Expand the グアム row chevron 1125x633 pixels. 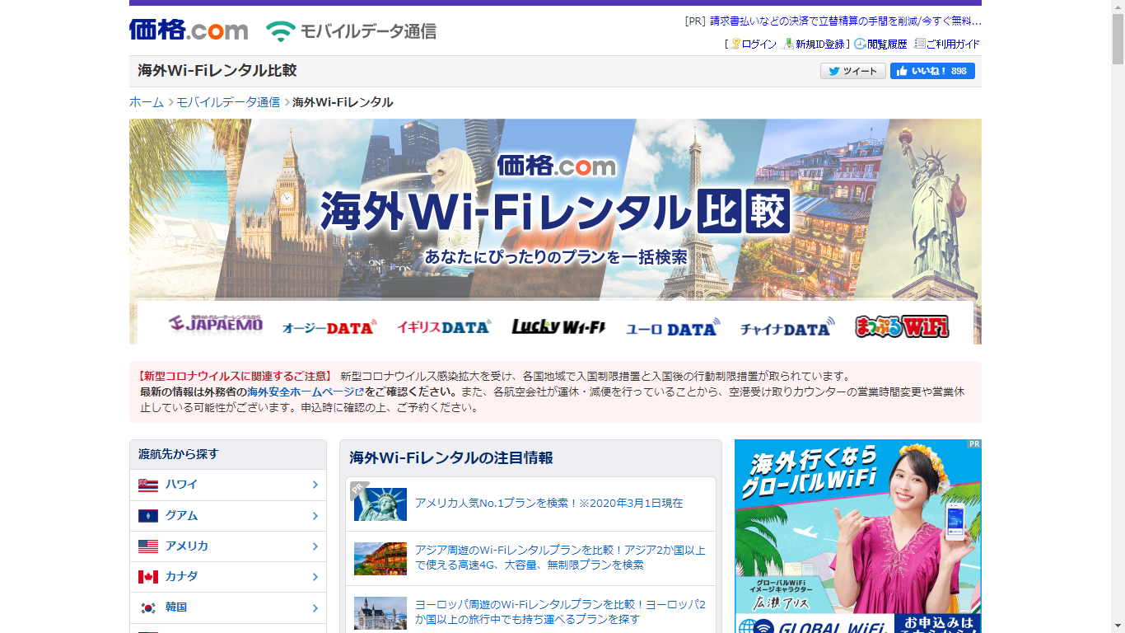pyautogui.click(x=315, y=516)
